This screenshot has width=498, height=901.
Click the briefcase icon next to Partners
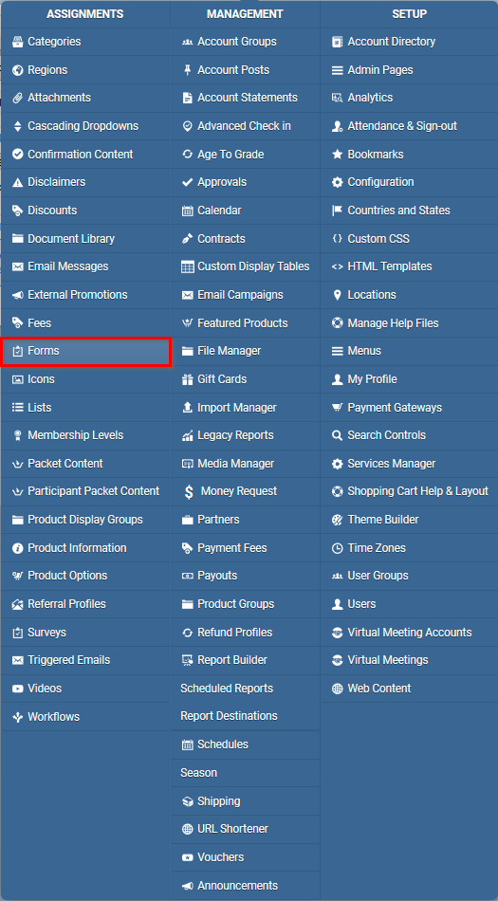pyautogui.click(x=187, y=520)
